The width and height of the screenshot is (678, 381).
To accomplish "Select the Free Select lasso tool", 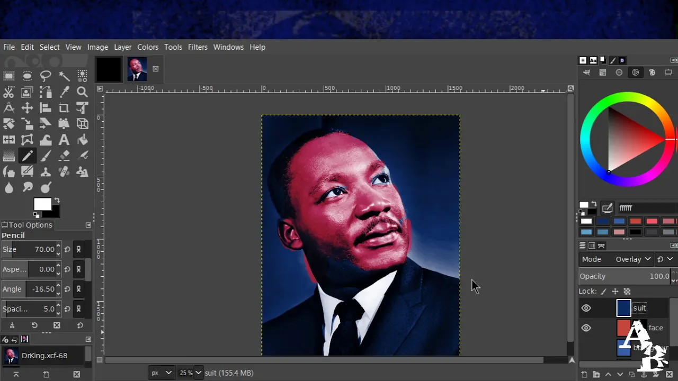I will coord(46,76).
